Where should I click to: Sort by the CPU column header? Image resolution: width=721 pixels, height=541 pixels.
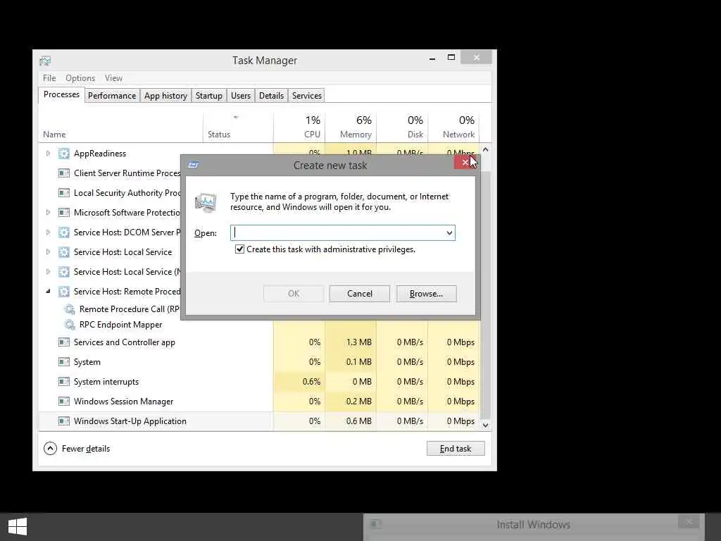(299, 127)
